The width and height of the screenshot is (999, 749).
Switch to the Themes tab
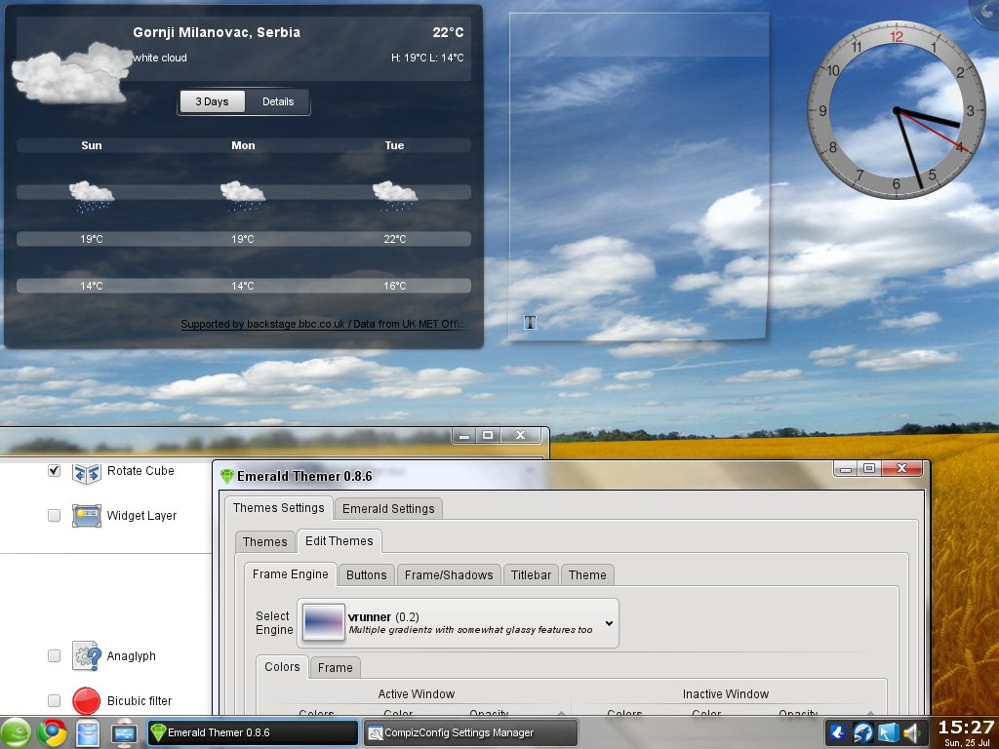click(265, 541)
